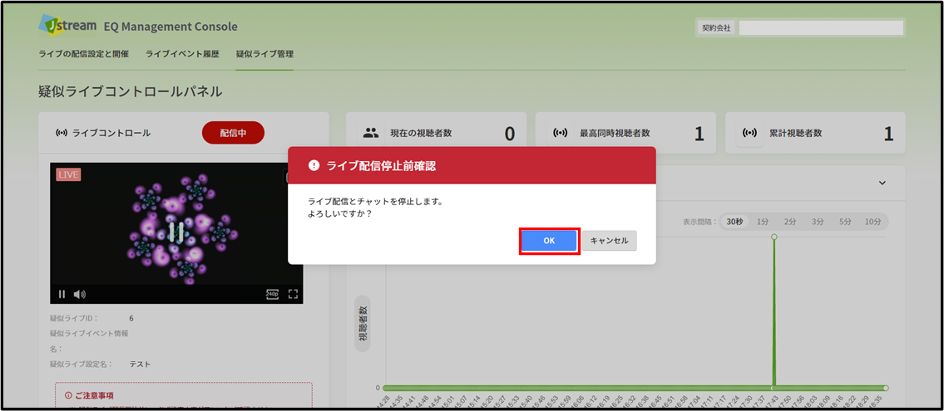Mute the player volume icon
Screen dimensions: 944x411
(80, 294)
